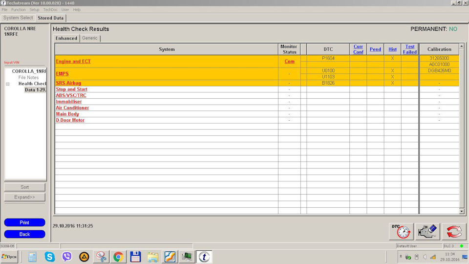The height and width of the screenshot is (264, 469).
Task: Collapse the Health Check tree node
Action: 8,84
